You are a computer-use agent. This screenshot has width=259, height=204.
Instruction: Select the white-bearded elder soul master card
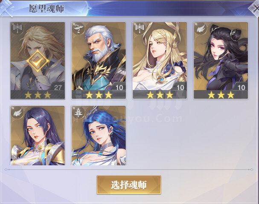(x=99, y=60)
